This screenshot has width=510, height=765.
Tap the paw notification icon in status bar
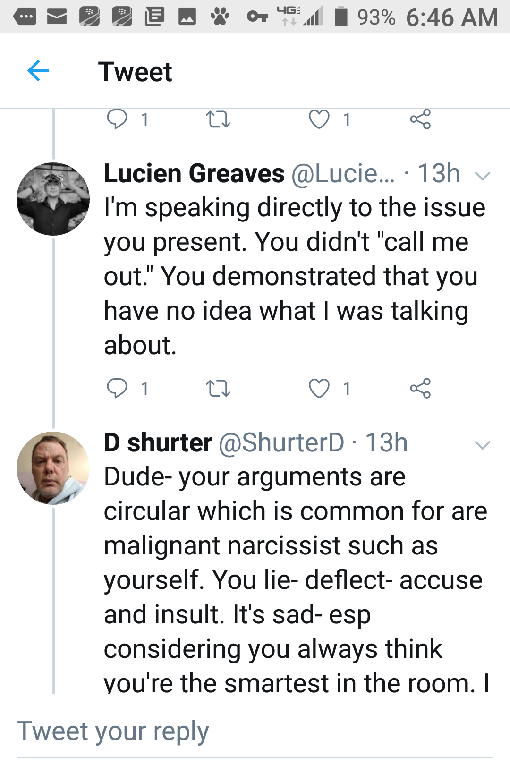click(220, 17)
